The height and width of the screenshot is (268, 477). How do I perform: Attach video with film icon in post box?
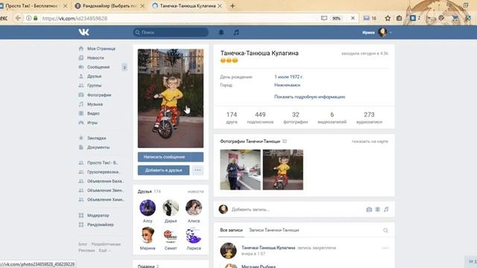tap(378, 209)
